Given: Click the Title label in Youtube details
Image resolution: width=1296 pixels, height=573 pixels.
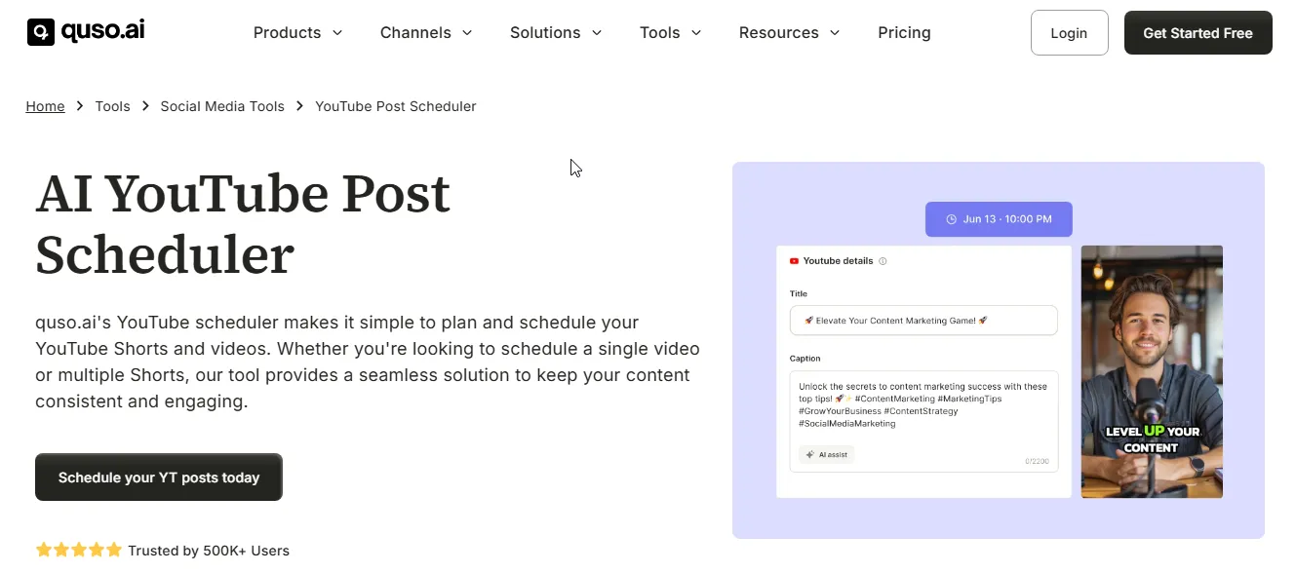Looking at the screenshot, I should coord(799,293).
